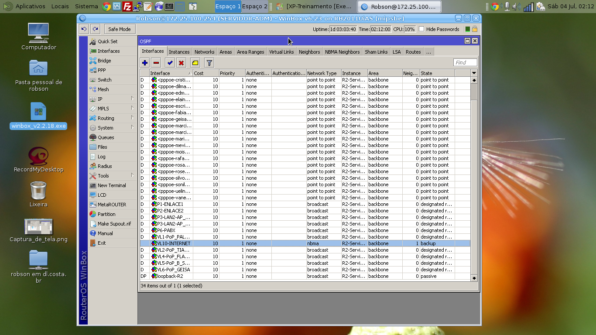
Task: Click the padlock icon in WinBox toolbar
Action: [x=475, y=29]
